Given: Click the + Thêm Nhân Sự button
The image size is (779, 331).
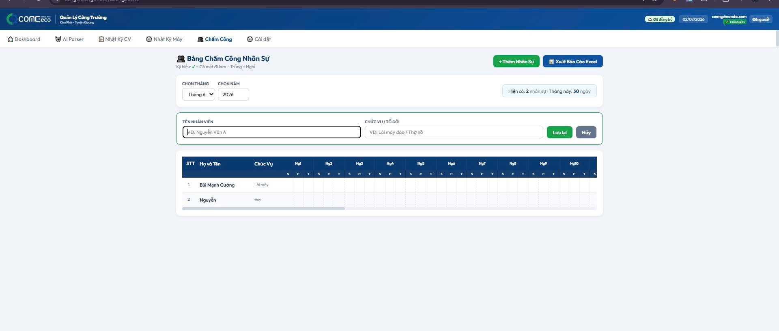Looking at the screenshot, I should pyautogui.click(x=516, y=61).
